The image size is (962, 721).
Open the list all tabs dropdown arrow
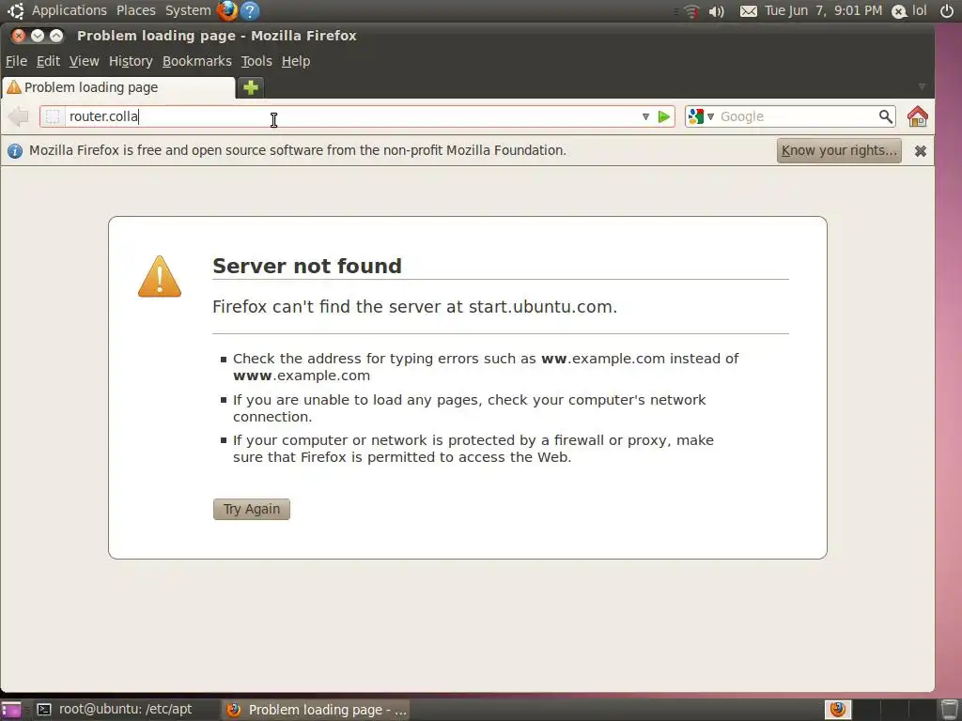pos(922,87)
